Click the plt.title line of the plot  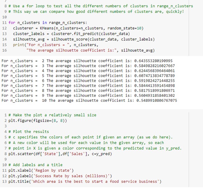pos(85,181)
